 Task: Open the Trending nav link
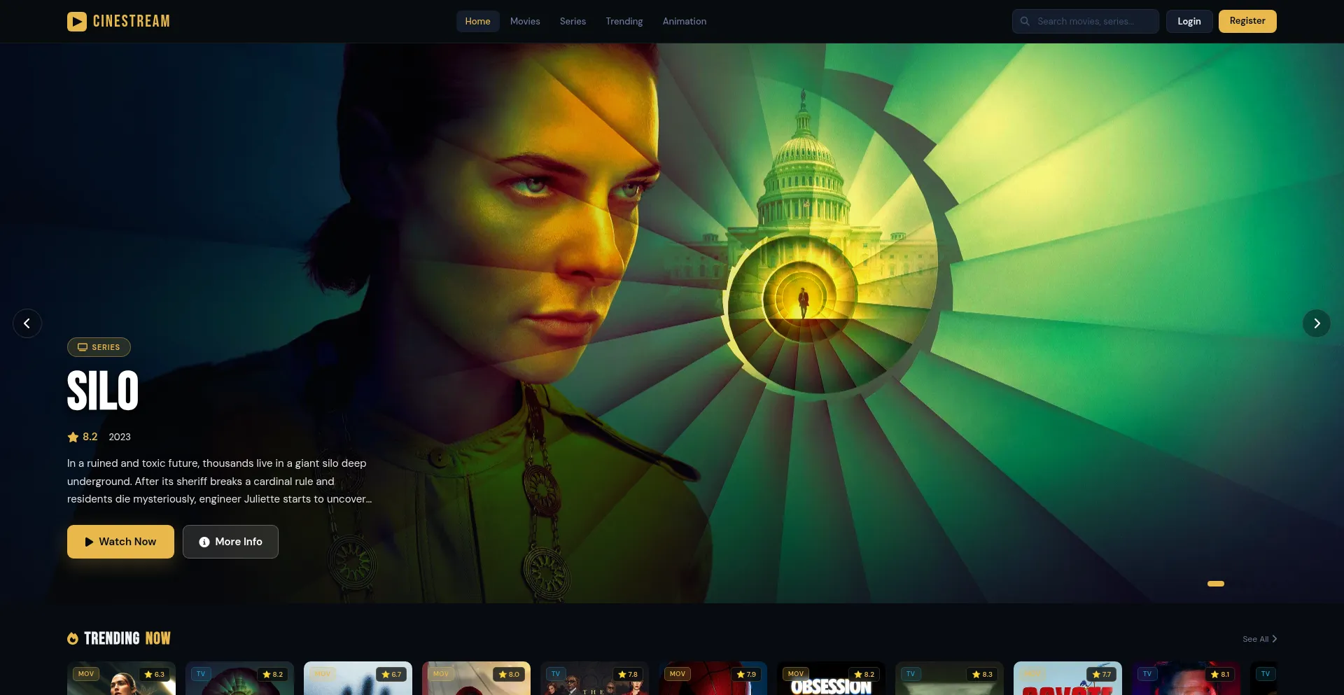click(624, 22)
